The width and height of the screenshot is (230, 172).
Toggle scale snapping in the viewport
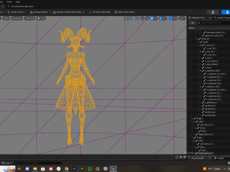coord(171,18)
